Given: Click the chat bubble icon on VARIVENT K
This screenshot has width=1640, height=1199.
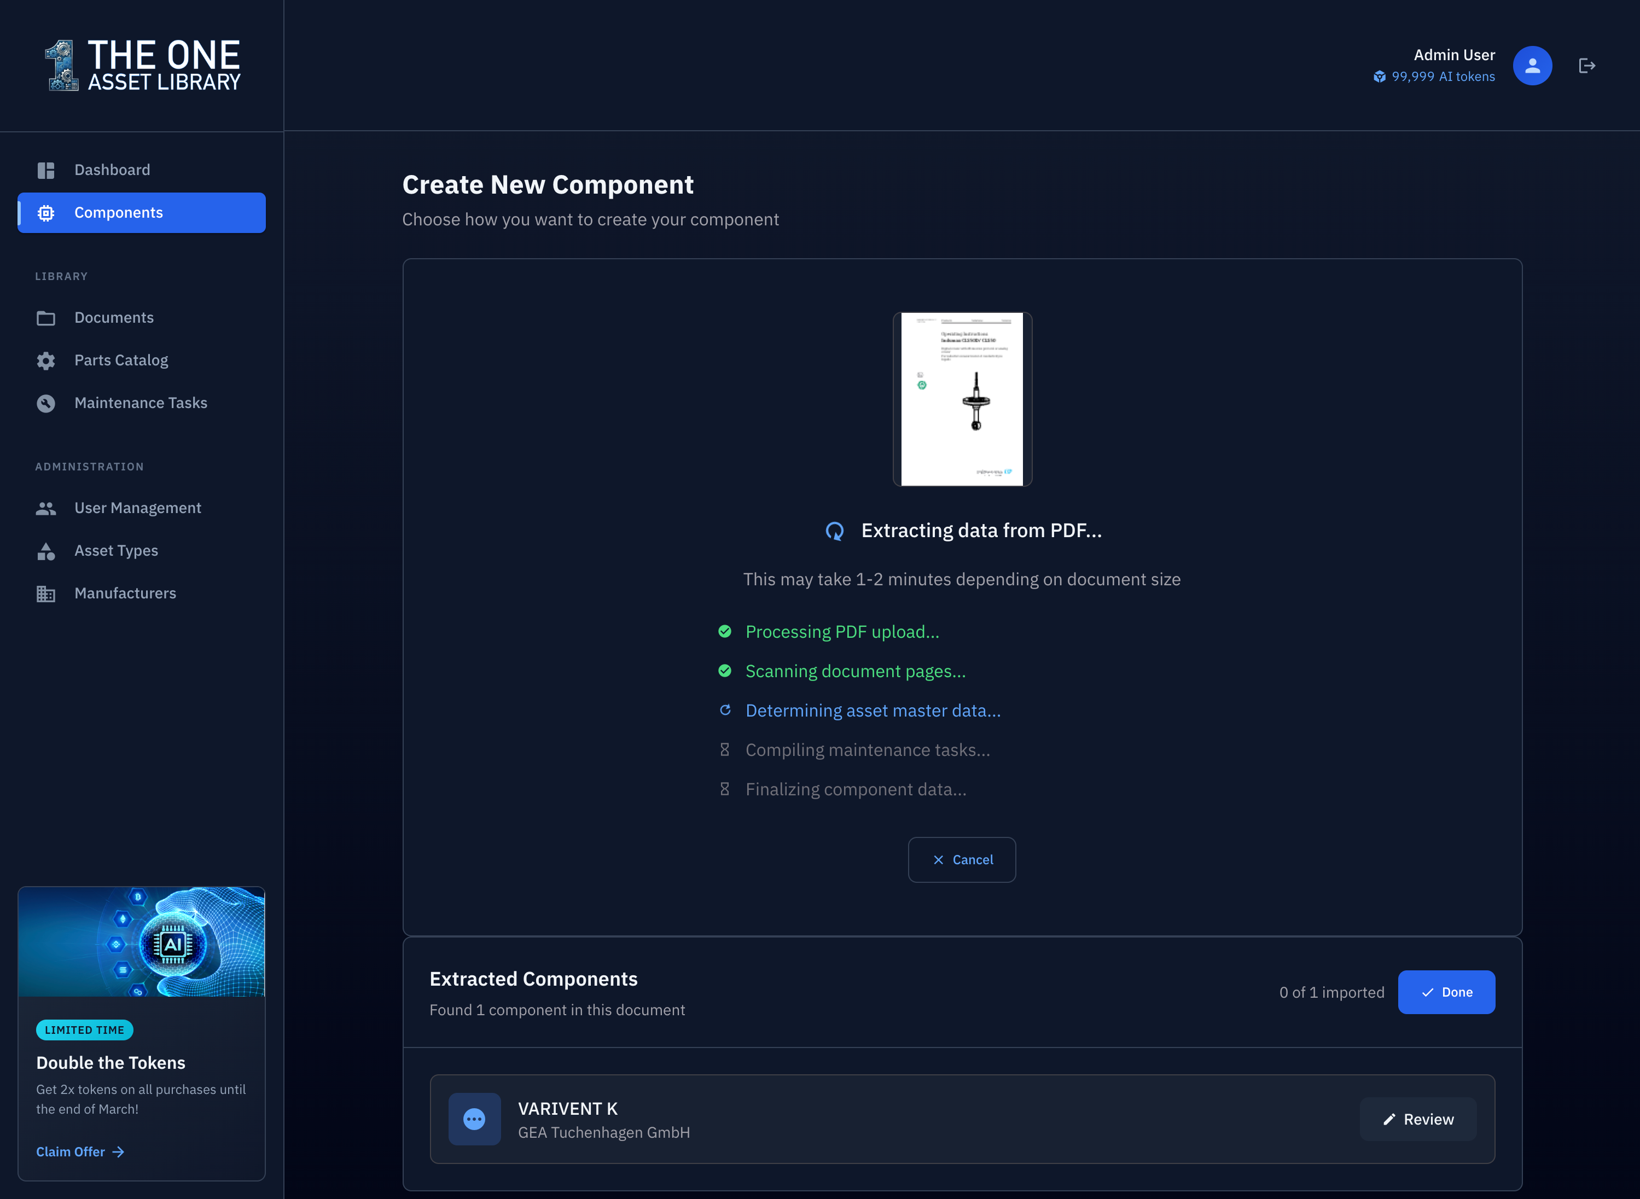Looking at the screenshot, I should pos(474,1119).
